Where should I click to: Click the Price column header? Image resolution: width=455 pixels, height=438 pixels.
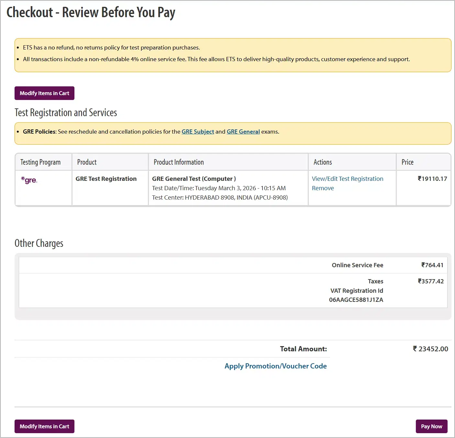[407, 162]
